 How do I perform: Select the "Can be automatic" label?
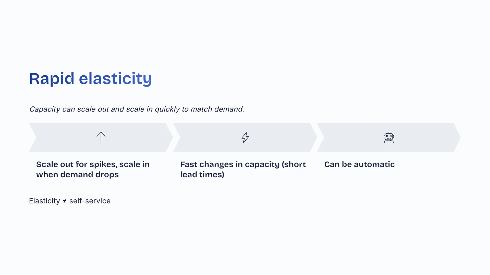[359, 164]
